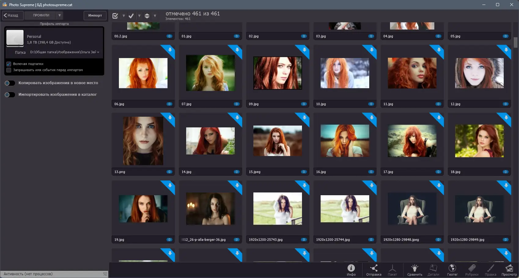Select the 07.jpg thumbnail image
Viewport: 519px width, 278px height.
[x=210, y=73]
